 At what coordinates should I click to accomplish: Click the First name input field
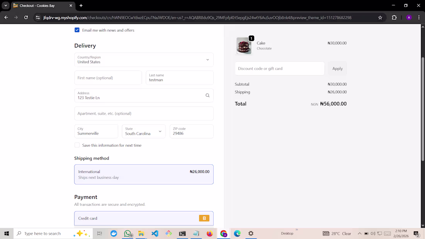point(108,78)
